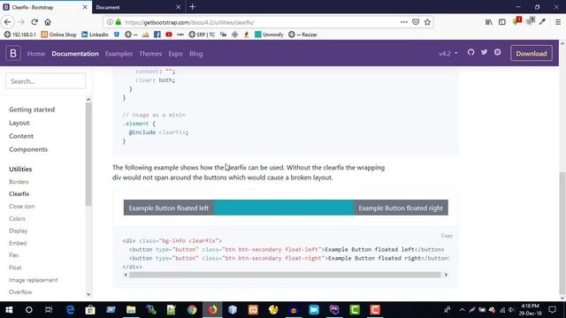Click code block horizontal scrollbar
The image size is (566, 318).
click(x=285, y=275)
